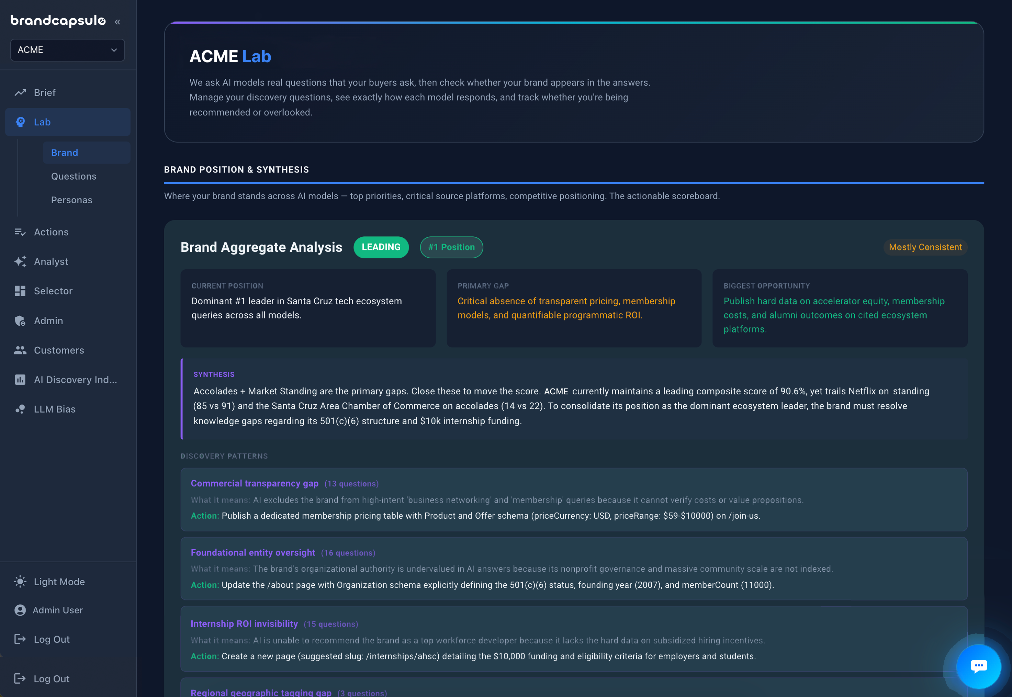The width and height of the screenshot is (1012, 697).
Task: Open the ACME brand selector dropdown
Action: [x=68, y=50]
